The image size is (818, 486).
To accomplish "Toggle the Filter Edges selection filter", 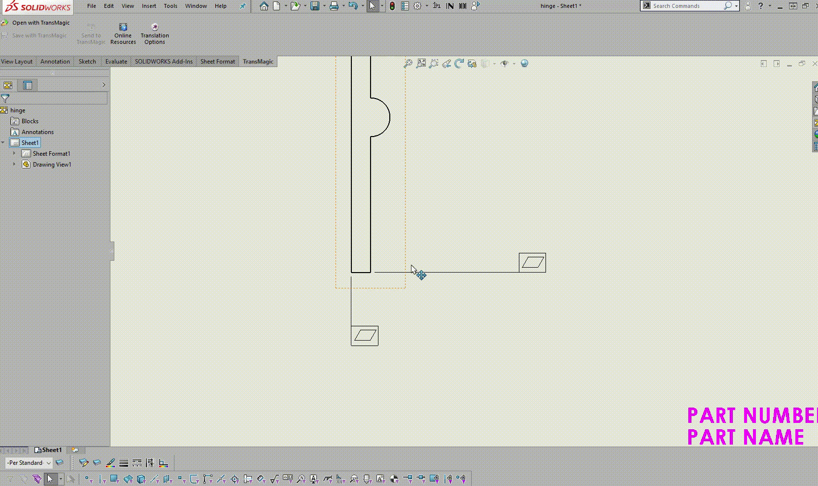I will [x=102, y=479].
